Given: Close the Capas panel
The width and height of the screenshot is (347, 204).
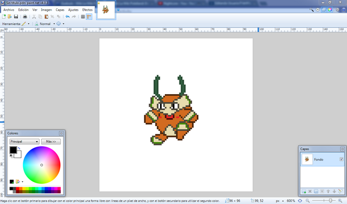Looking at the screenshot, I should (342, 149).
